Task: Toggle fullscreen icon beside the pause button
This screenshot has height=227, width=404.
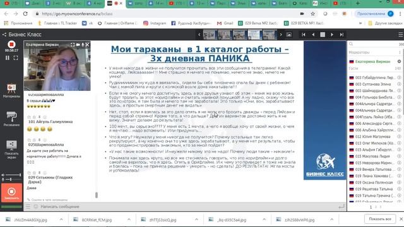Action: 16,58
